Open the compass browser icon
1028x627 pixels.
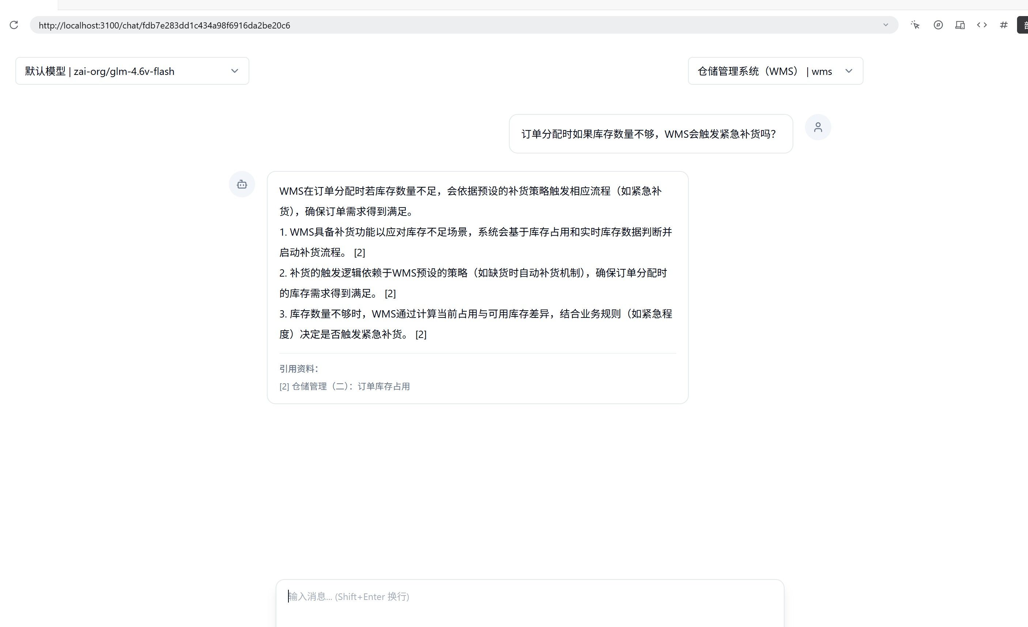(x=938, y=25)
